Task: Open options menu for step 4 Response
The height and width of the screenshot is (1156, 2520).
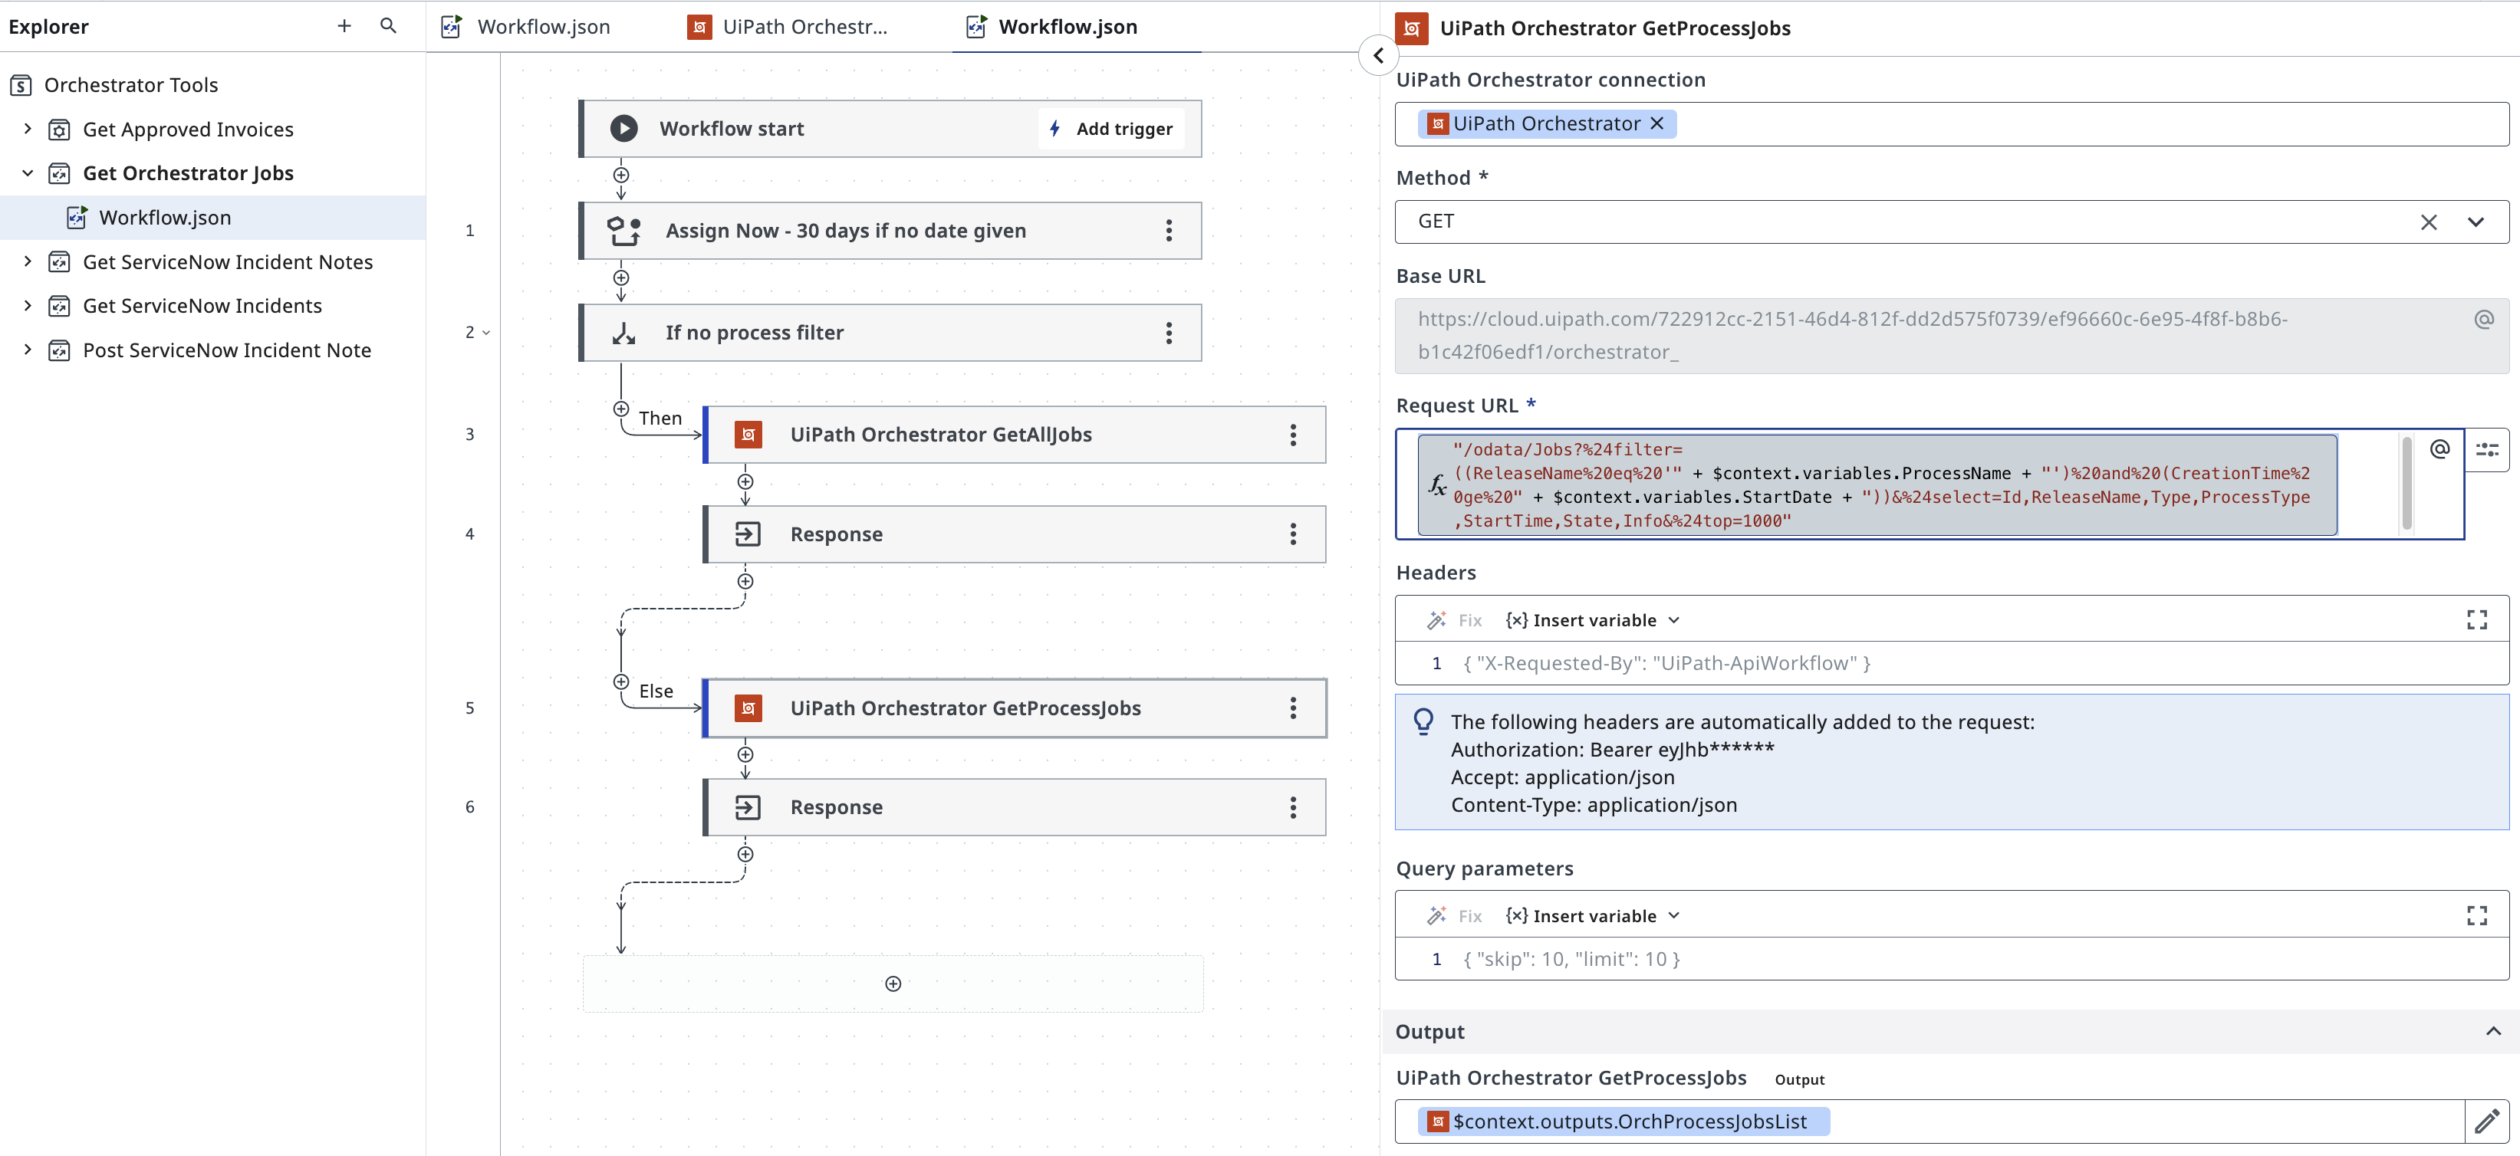Action: pos(1293,534)
